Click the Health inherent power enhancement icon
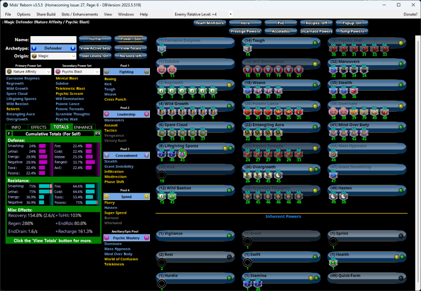421x291 pixels. coord(333,262)
